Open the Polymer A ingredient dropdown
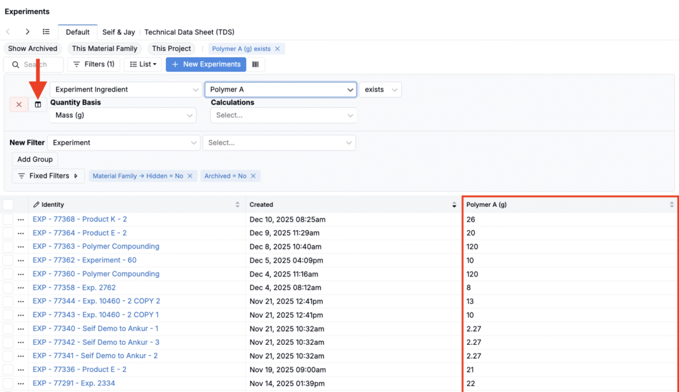 [x=282, y=90]
